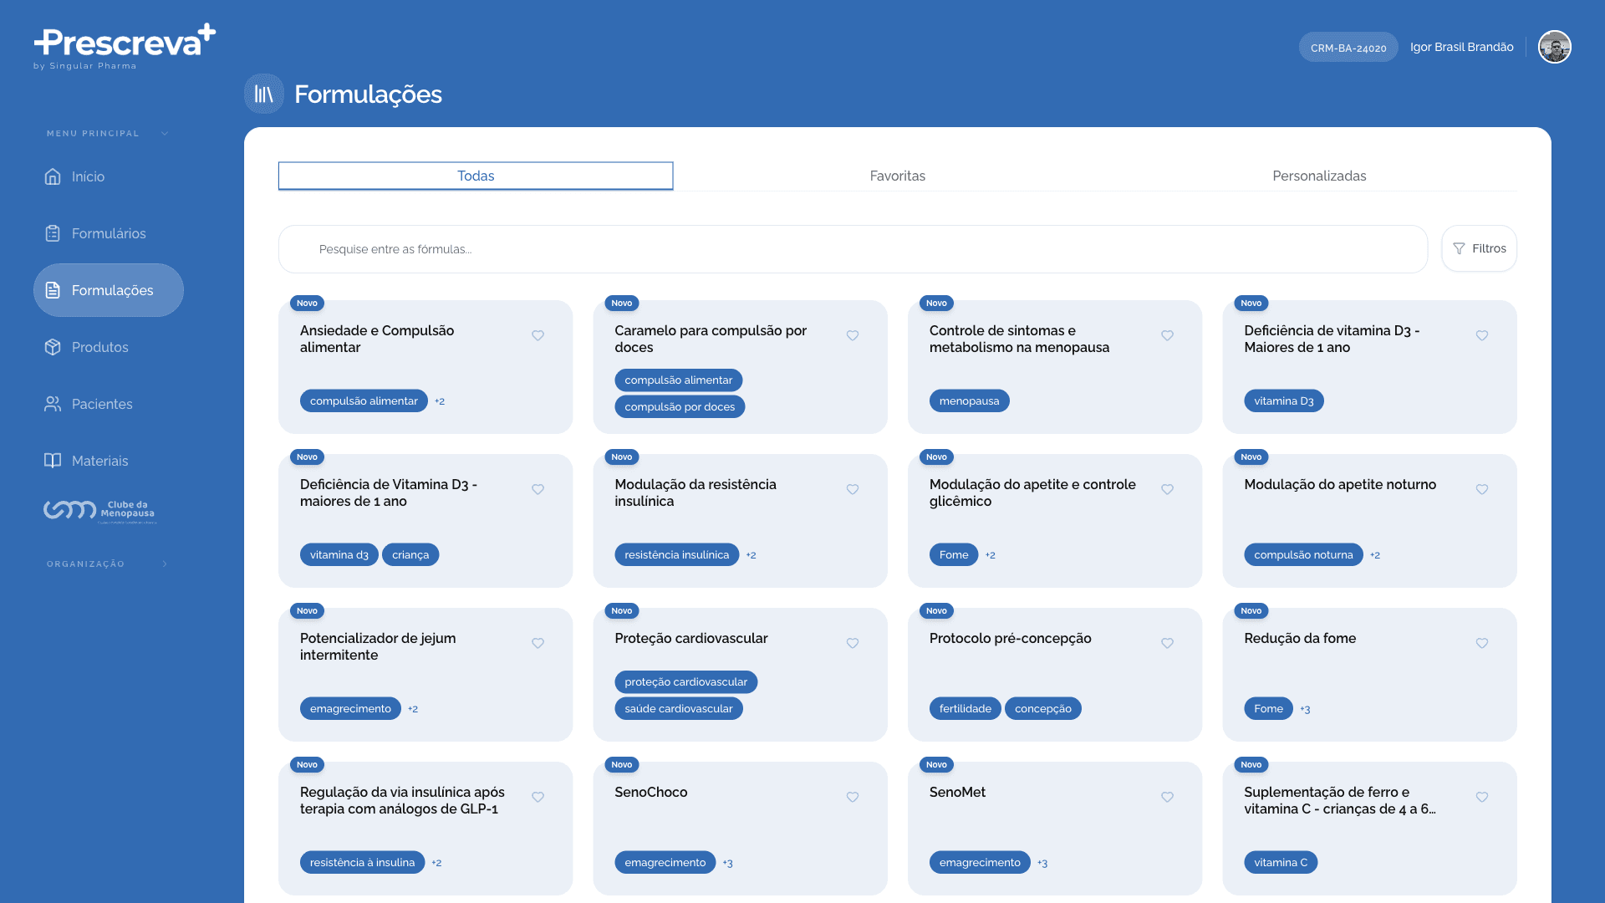Favorite Ansiedade e Compulsão alimentar card
1605x903 pixels.
pos(538,335)
